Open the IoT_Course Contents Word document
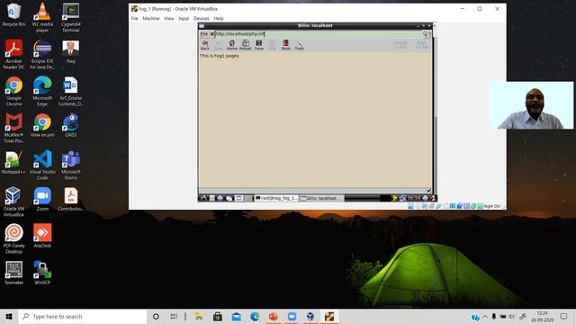This screenshot has width=576, height=324. tap(71, 92)
